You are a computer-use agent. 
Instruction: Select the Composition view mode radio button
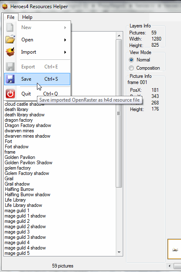coord(131,68)
